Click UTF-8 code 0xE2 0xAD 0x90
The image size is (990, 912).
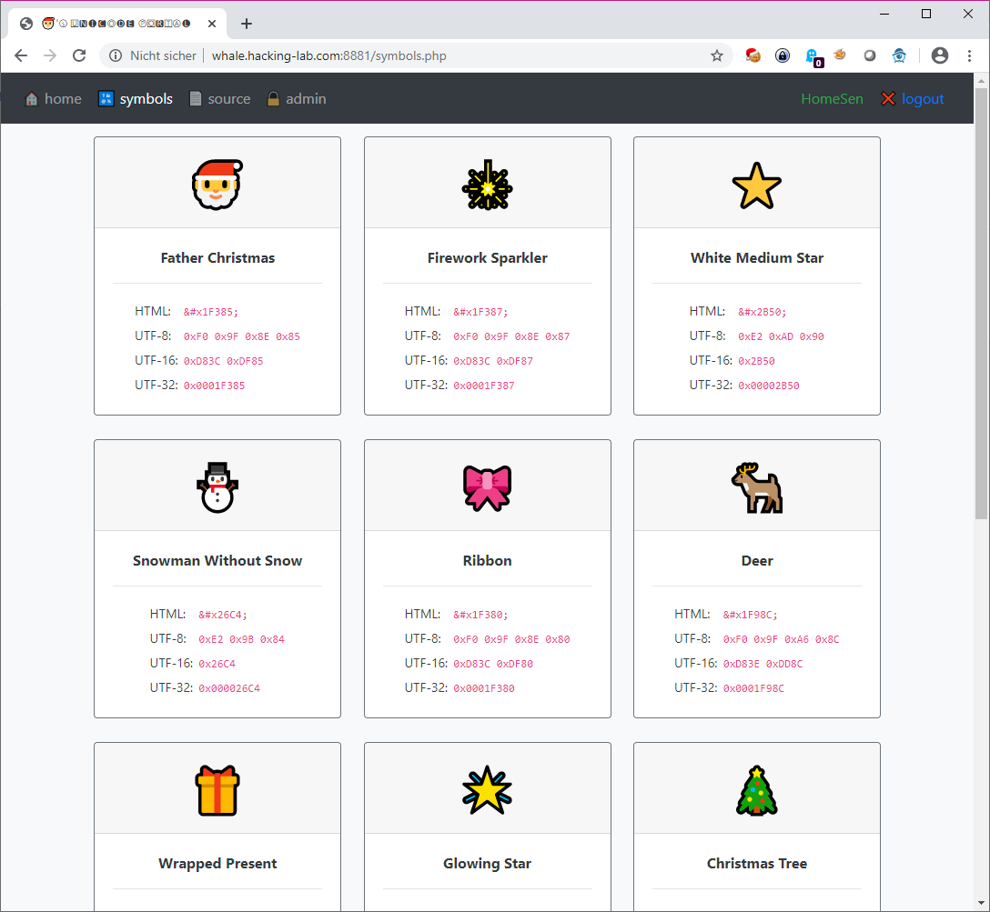(x=781, y=336)
